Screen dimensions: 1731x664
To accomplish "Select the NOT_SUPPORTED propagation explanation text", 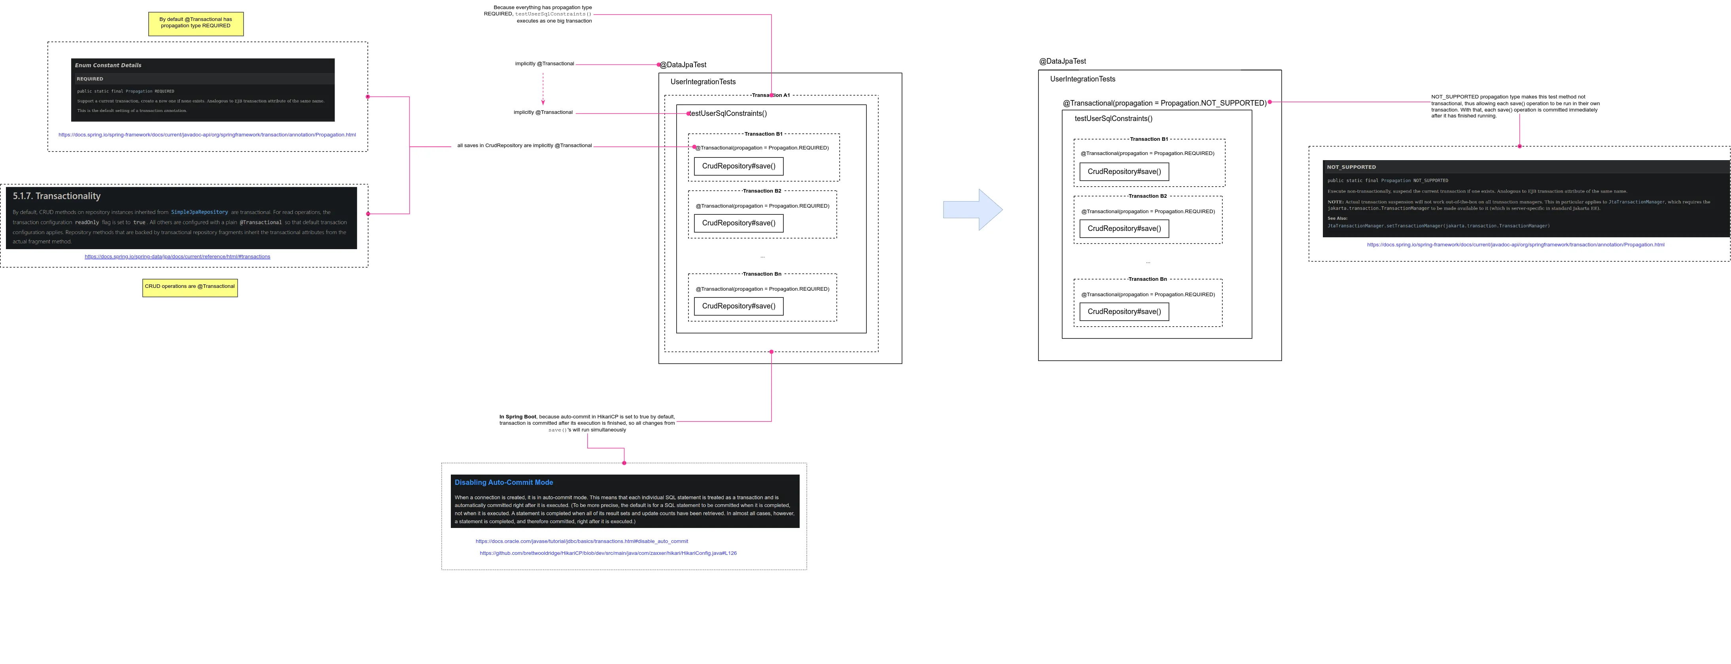I will [x=1515, y=106].
